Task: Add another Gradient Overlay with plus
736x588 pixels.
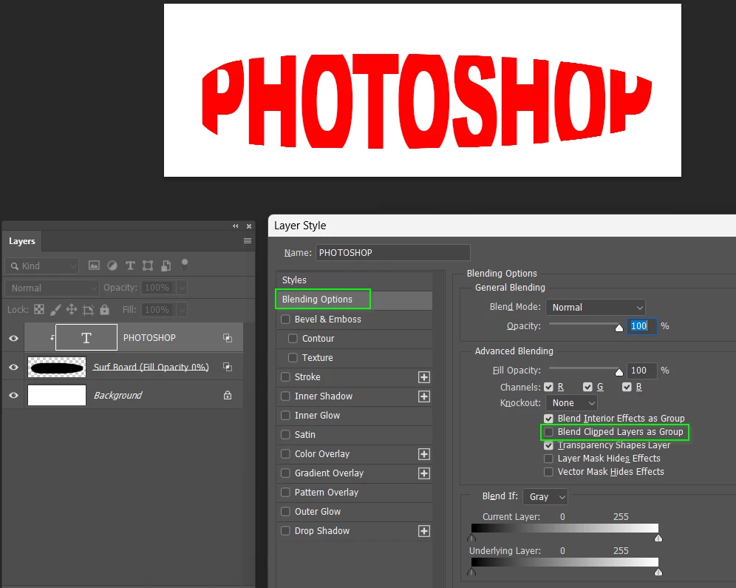Action: [424, 473]
